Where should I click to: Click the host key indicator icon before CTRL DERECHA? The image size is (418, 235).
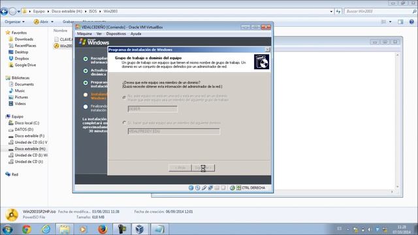click(238, 188)
